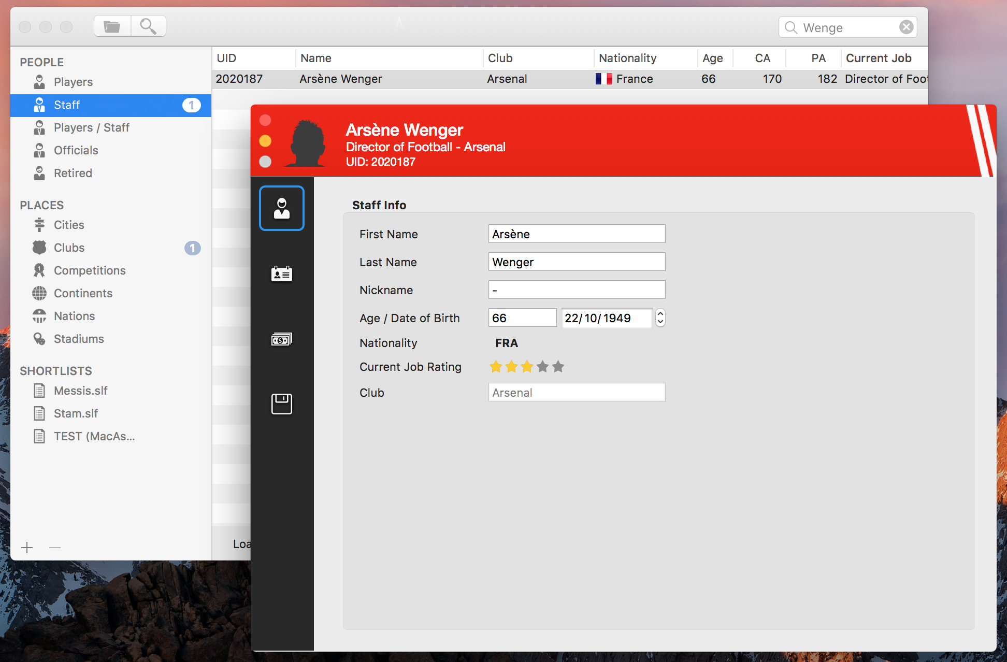Open Retired in the sidebar

click(x=111, y=173)
